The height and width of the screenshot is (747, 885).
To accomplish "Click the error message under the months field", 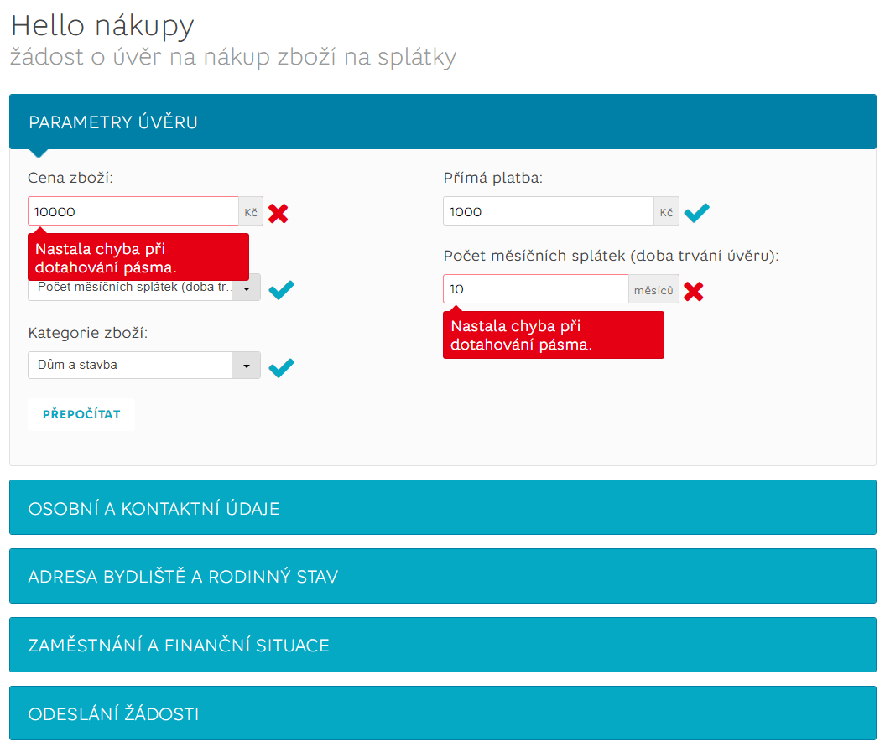I will (x=554, y=335).
